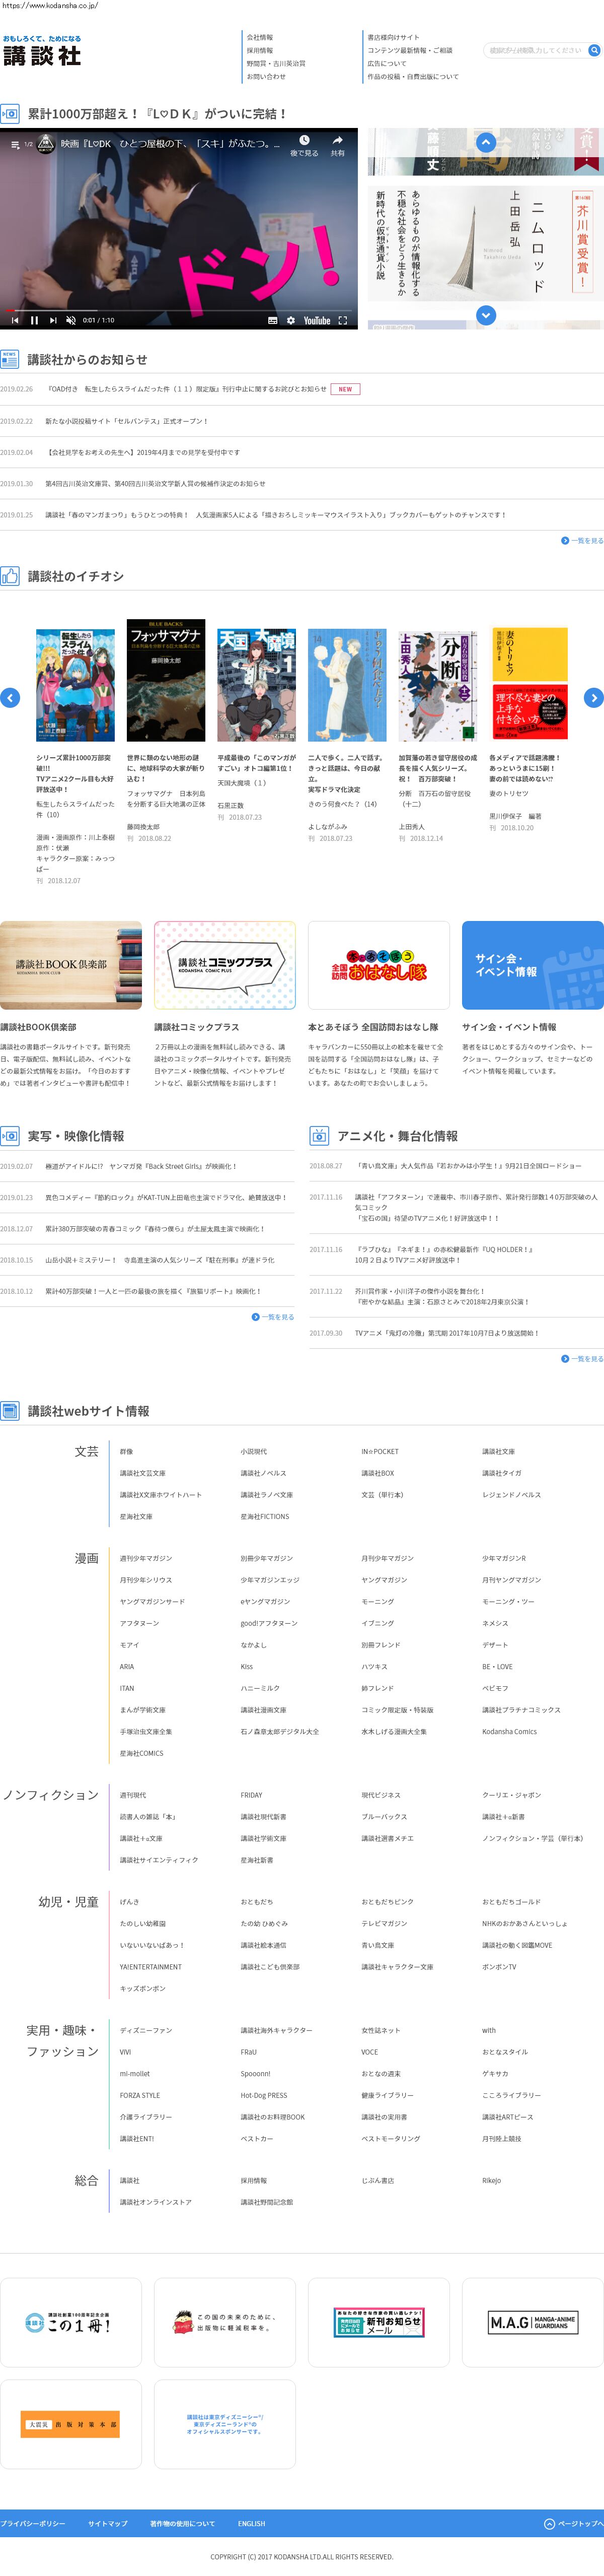Pause the video with the pause button
The height and width of the screenshot is (2576, 604).
(34, 321)
